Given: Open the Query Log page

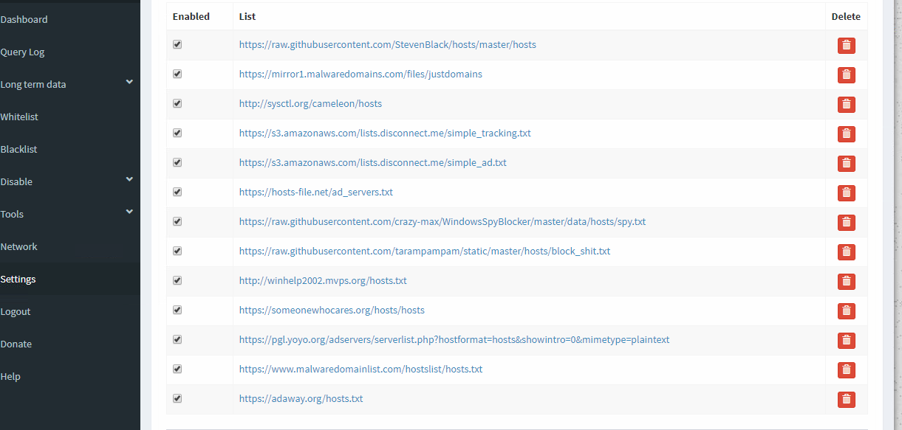Looking at the screenshot, I should click(x=23, y=52).
